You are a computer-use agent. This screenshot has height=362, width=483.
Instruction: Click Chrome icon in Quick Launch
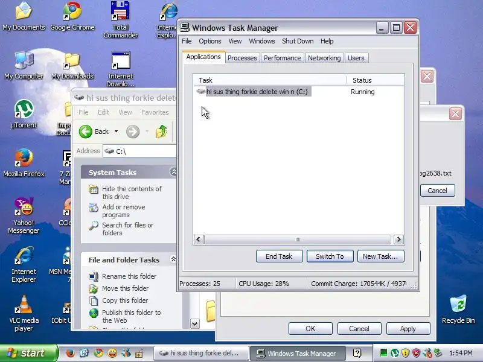98,353
